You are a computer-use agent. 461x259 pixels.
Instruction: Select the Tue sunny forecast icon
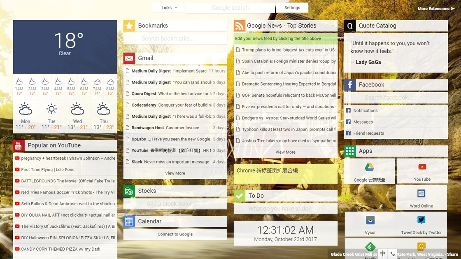point(51,110)
